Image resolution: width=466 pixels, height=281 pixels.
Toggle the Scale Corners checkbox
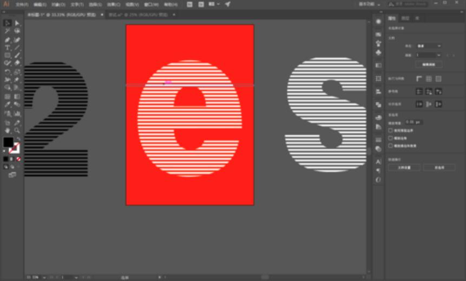(391, 138)
